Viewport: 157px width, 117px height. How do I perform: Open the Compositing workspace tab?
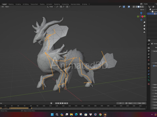(x=65, y=4)
